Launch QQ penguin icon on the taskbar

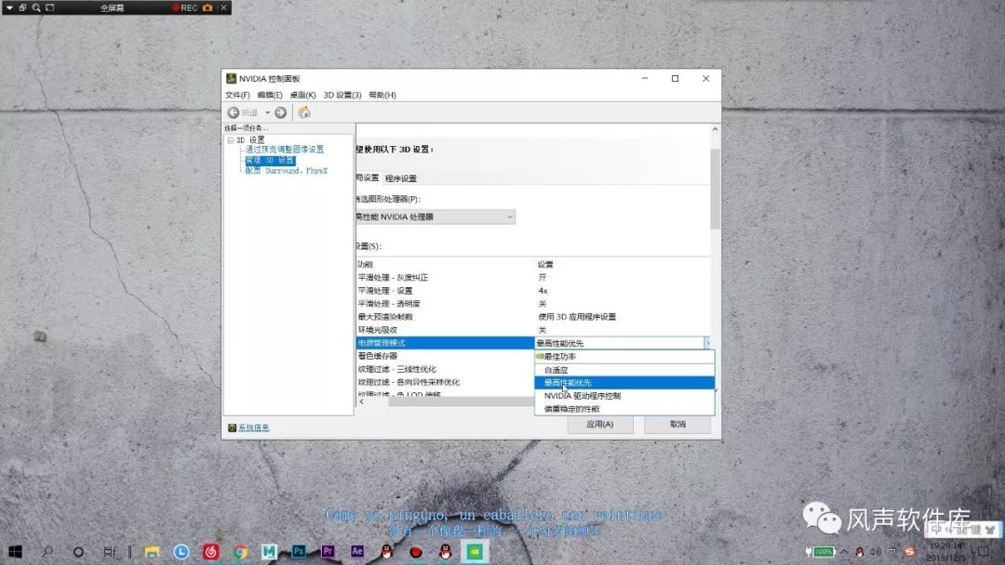[386, 551]
